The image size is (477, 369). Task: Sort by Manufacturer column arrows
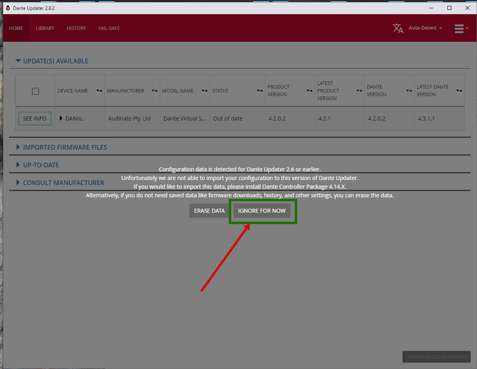pos(155,91)
